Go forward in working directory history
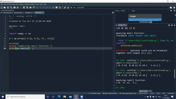Image resolution: width=176 pixels, height=99 pixels. (x=74, y=7)
